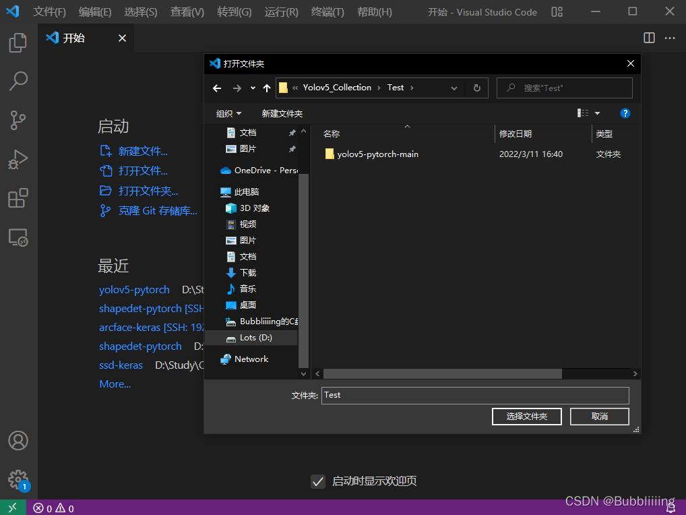This screenshot has height=515, width=686.
Task: Expand the chevron after Test in path
Action: point(412,88)
